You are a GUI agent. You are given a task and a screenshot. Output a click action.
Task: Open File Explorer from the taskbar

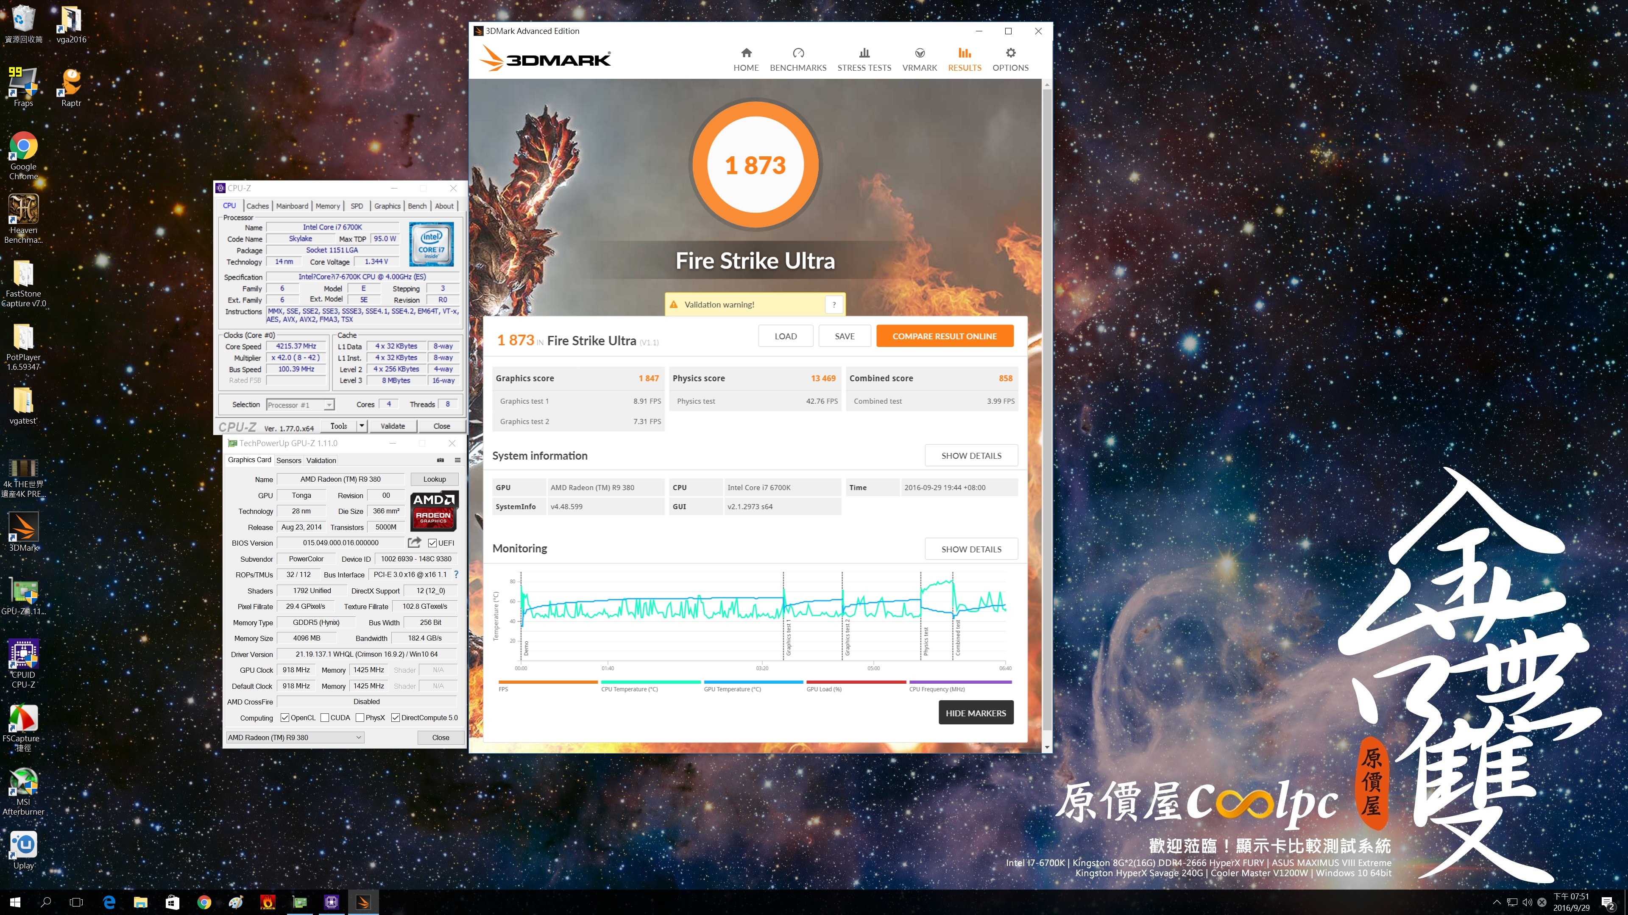(140, 902)
